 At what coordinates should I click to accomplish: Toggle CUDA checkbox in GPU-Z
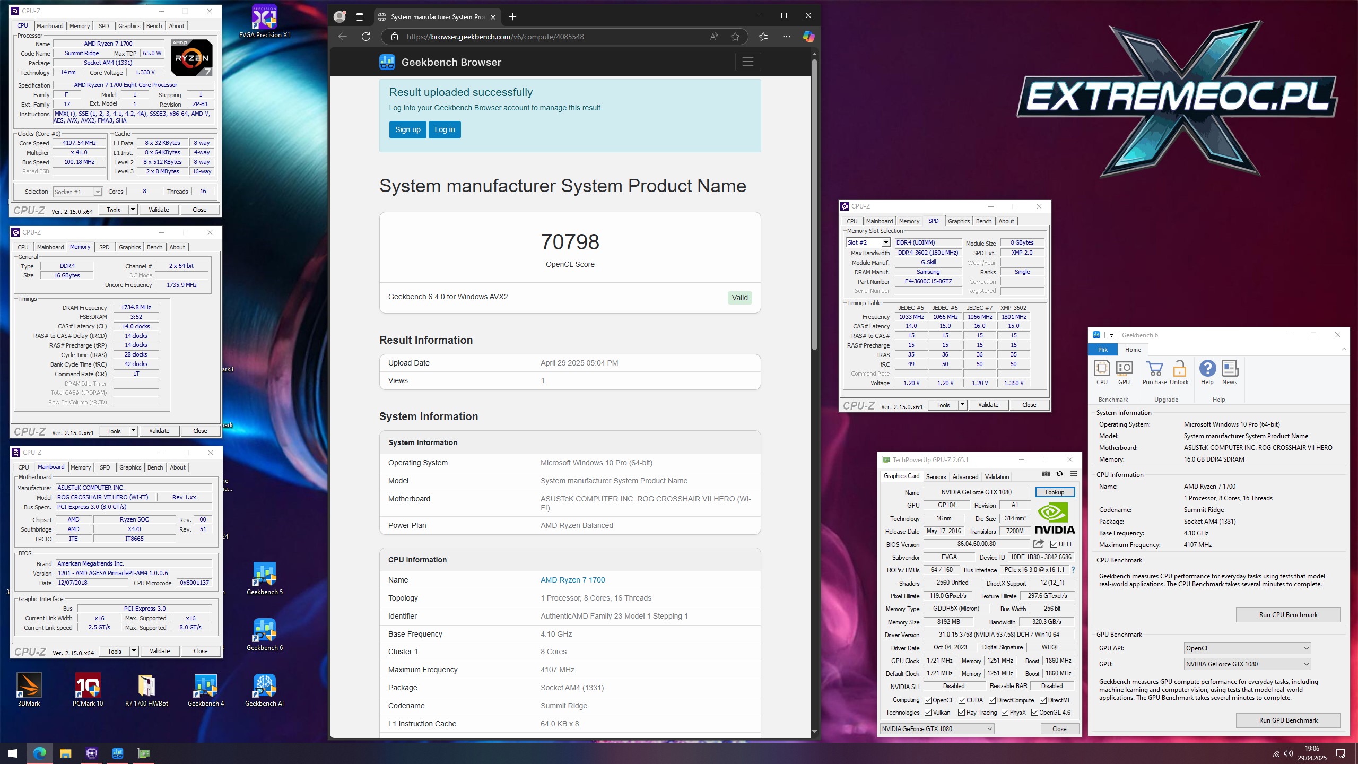pos(962,700)
